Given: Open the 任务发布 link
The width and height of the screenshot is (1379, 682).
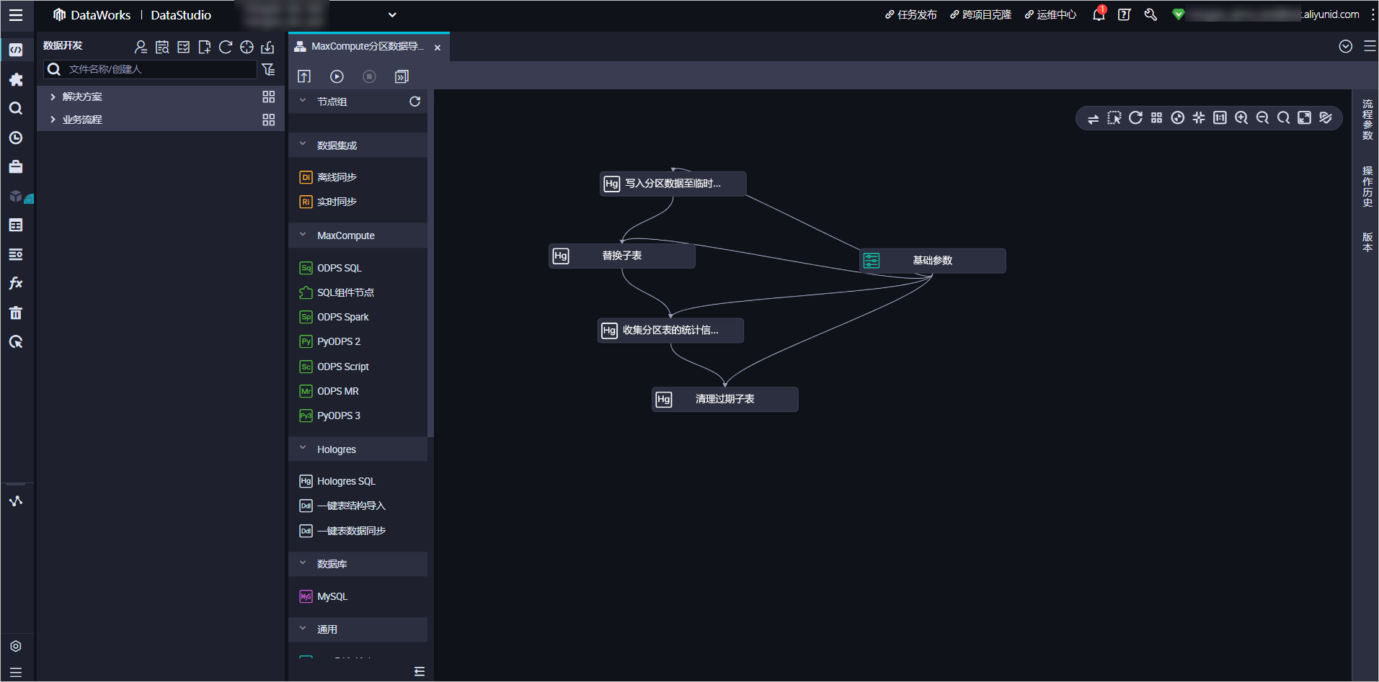Looking at the screenshot, I should pos(911,15).
